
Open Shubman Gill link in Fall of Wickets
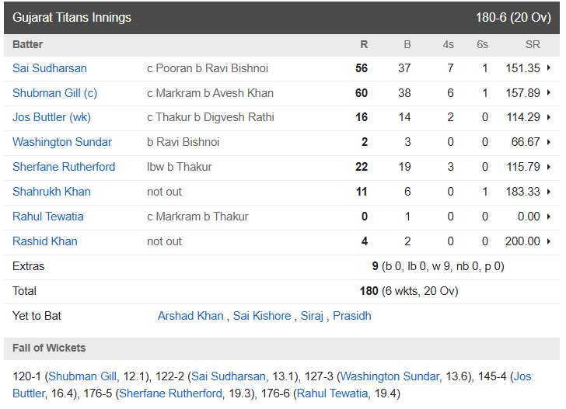(82, 376)
